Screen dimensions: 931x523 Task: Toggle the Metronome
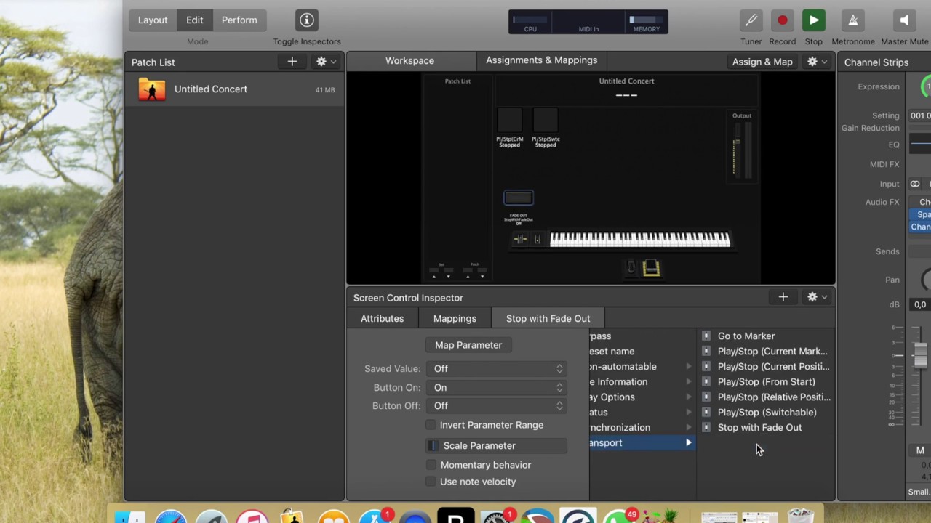(852, 20)
